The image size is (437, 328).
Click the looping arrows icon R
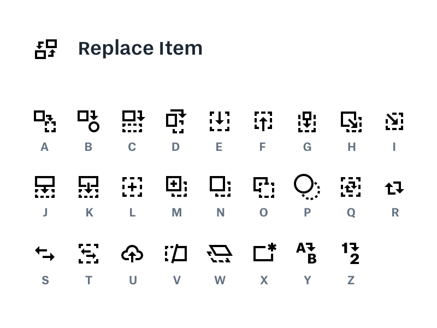pyautogui.click(x=394, y=188)
